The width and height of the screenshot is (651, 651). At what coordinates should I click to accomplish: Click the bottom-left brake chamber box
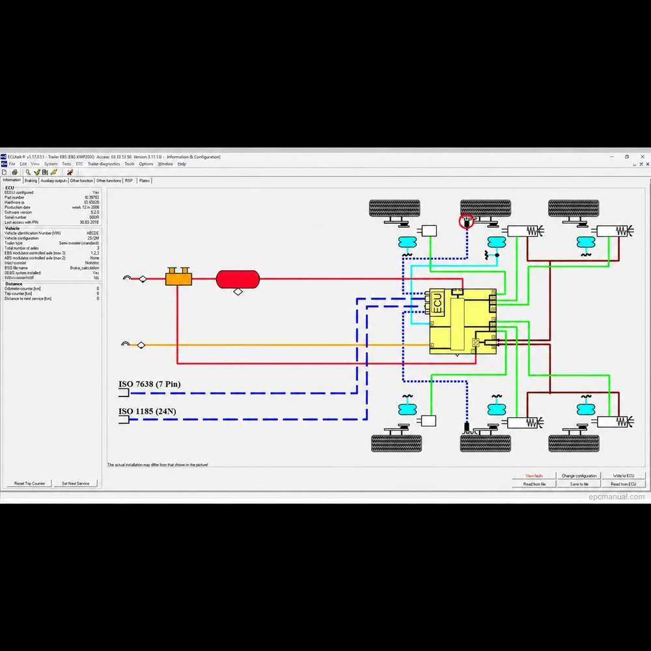[429, 421]
